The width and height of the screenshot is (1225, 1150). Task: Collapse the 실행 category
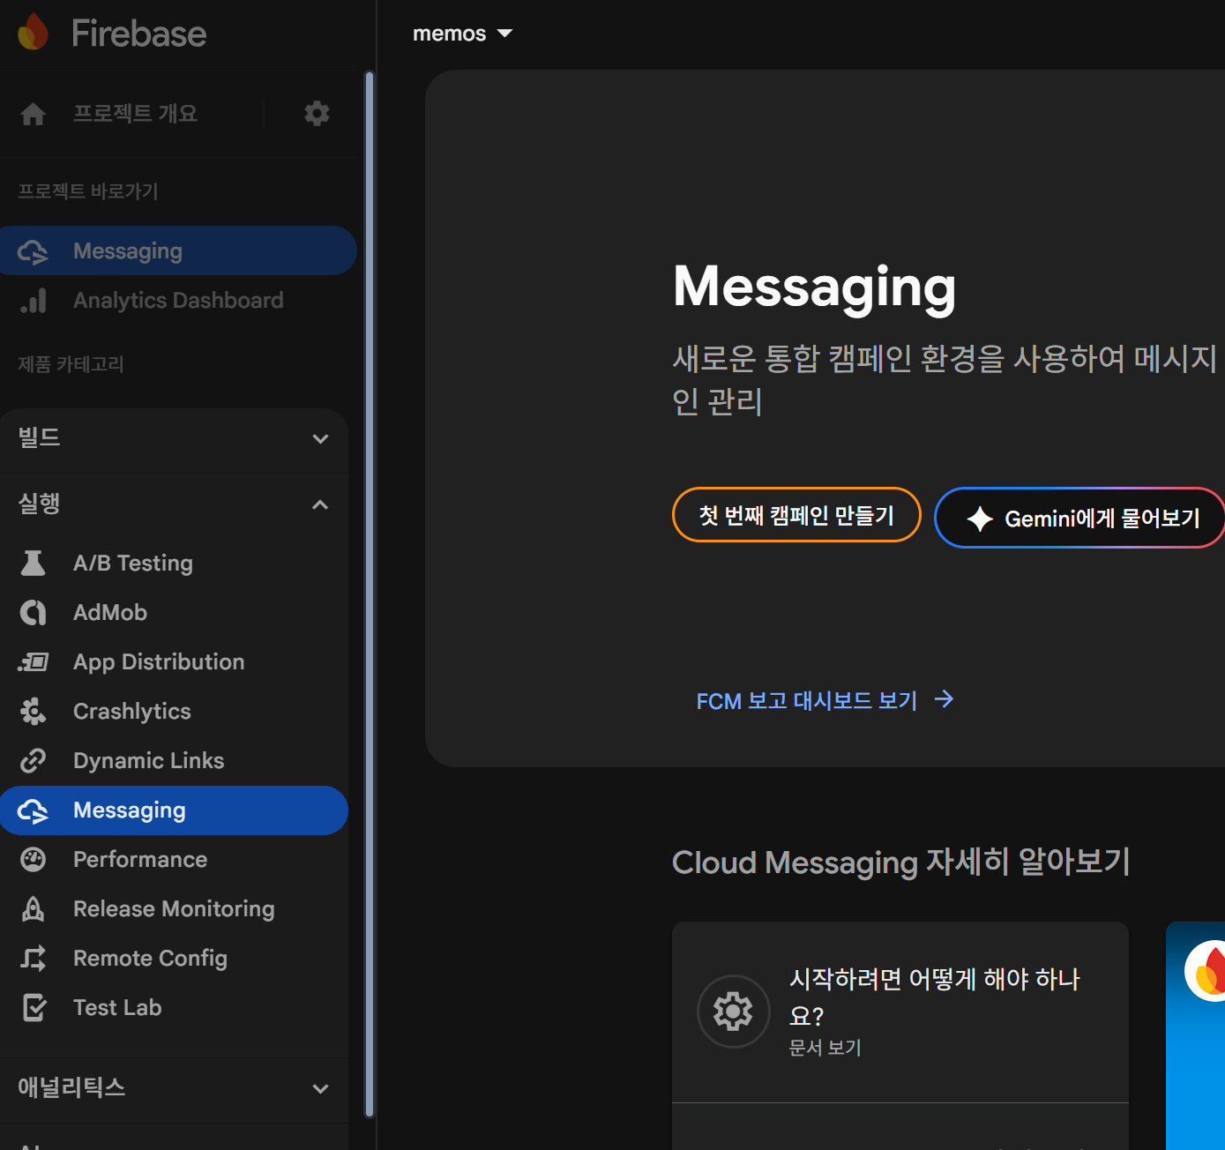click(174, 504)
